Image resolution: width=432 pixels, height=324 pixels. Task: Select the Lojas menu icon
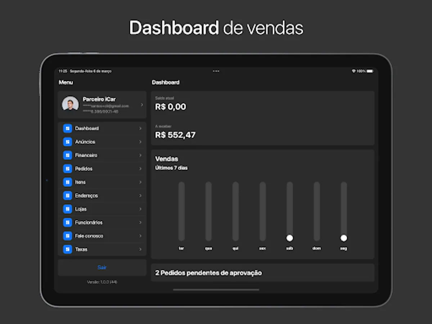coord(68,209)
